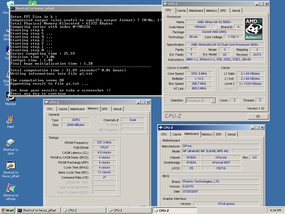Viewport: 285px width, 214px height.
Task: Click the Manufacturer DFI Inc. field
Action: [221, 146]
